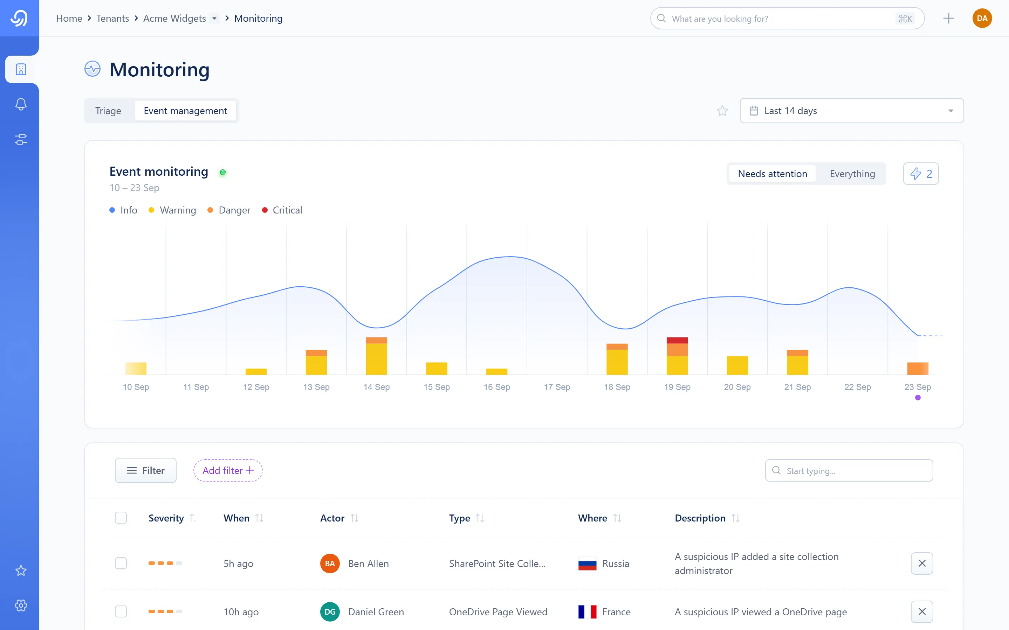The height and width of the screenshot is (630, 1009).
Task: Click the purple marker under 23 Sep
Action: point(918,398)
